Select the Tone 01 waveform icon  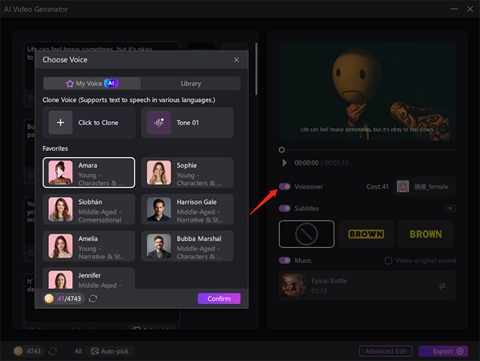tap(159, 123)
